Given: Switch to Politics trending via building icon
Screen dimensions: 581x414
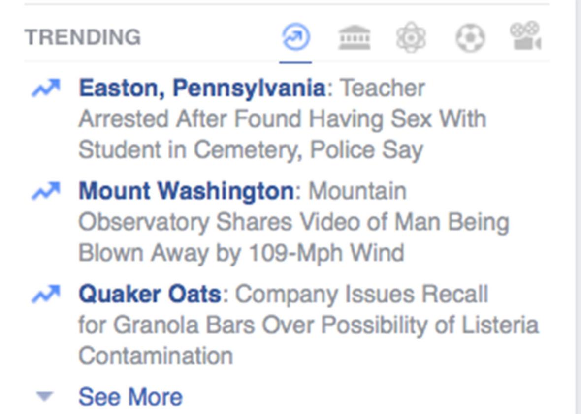Looking at the screenshot, I should pyautogui.click(x=354, y=37).
